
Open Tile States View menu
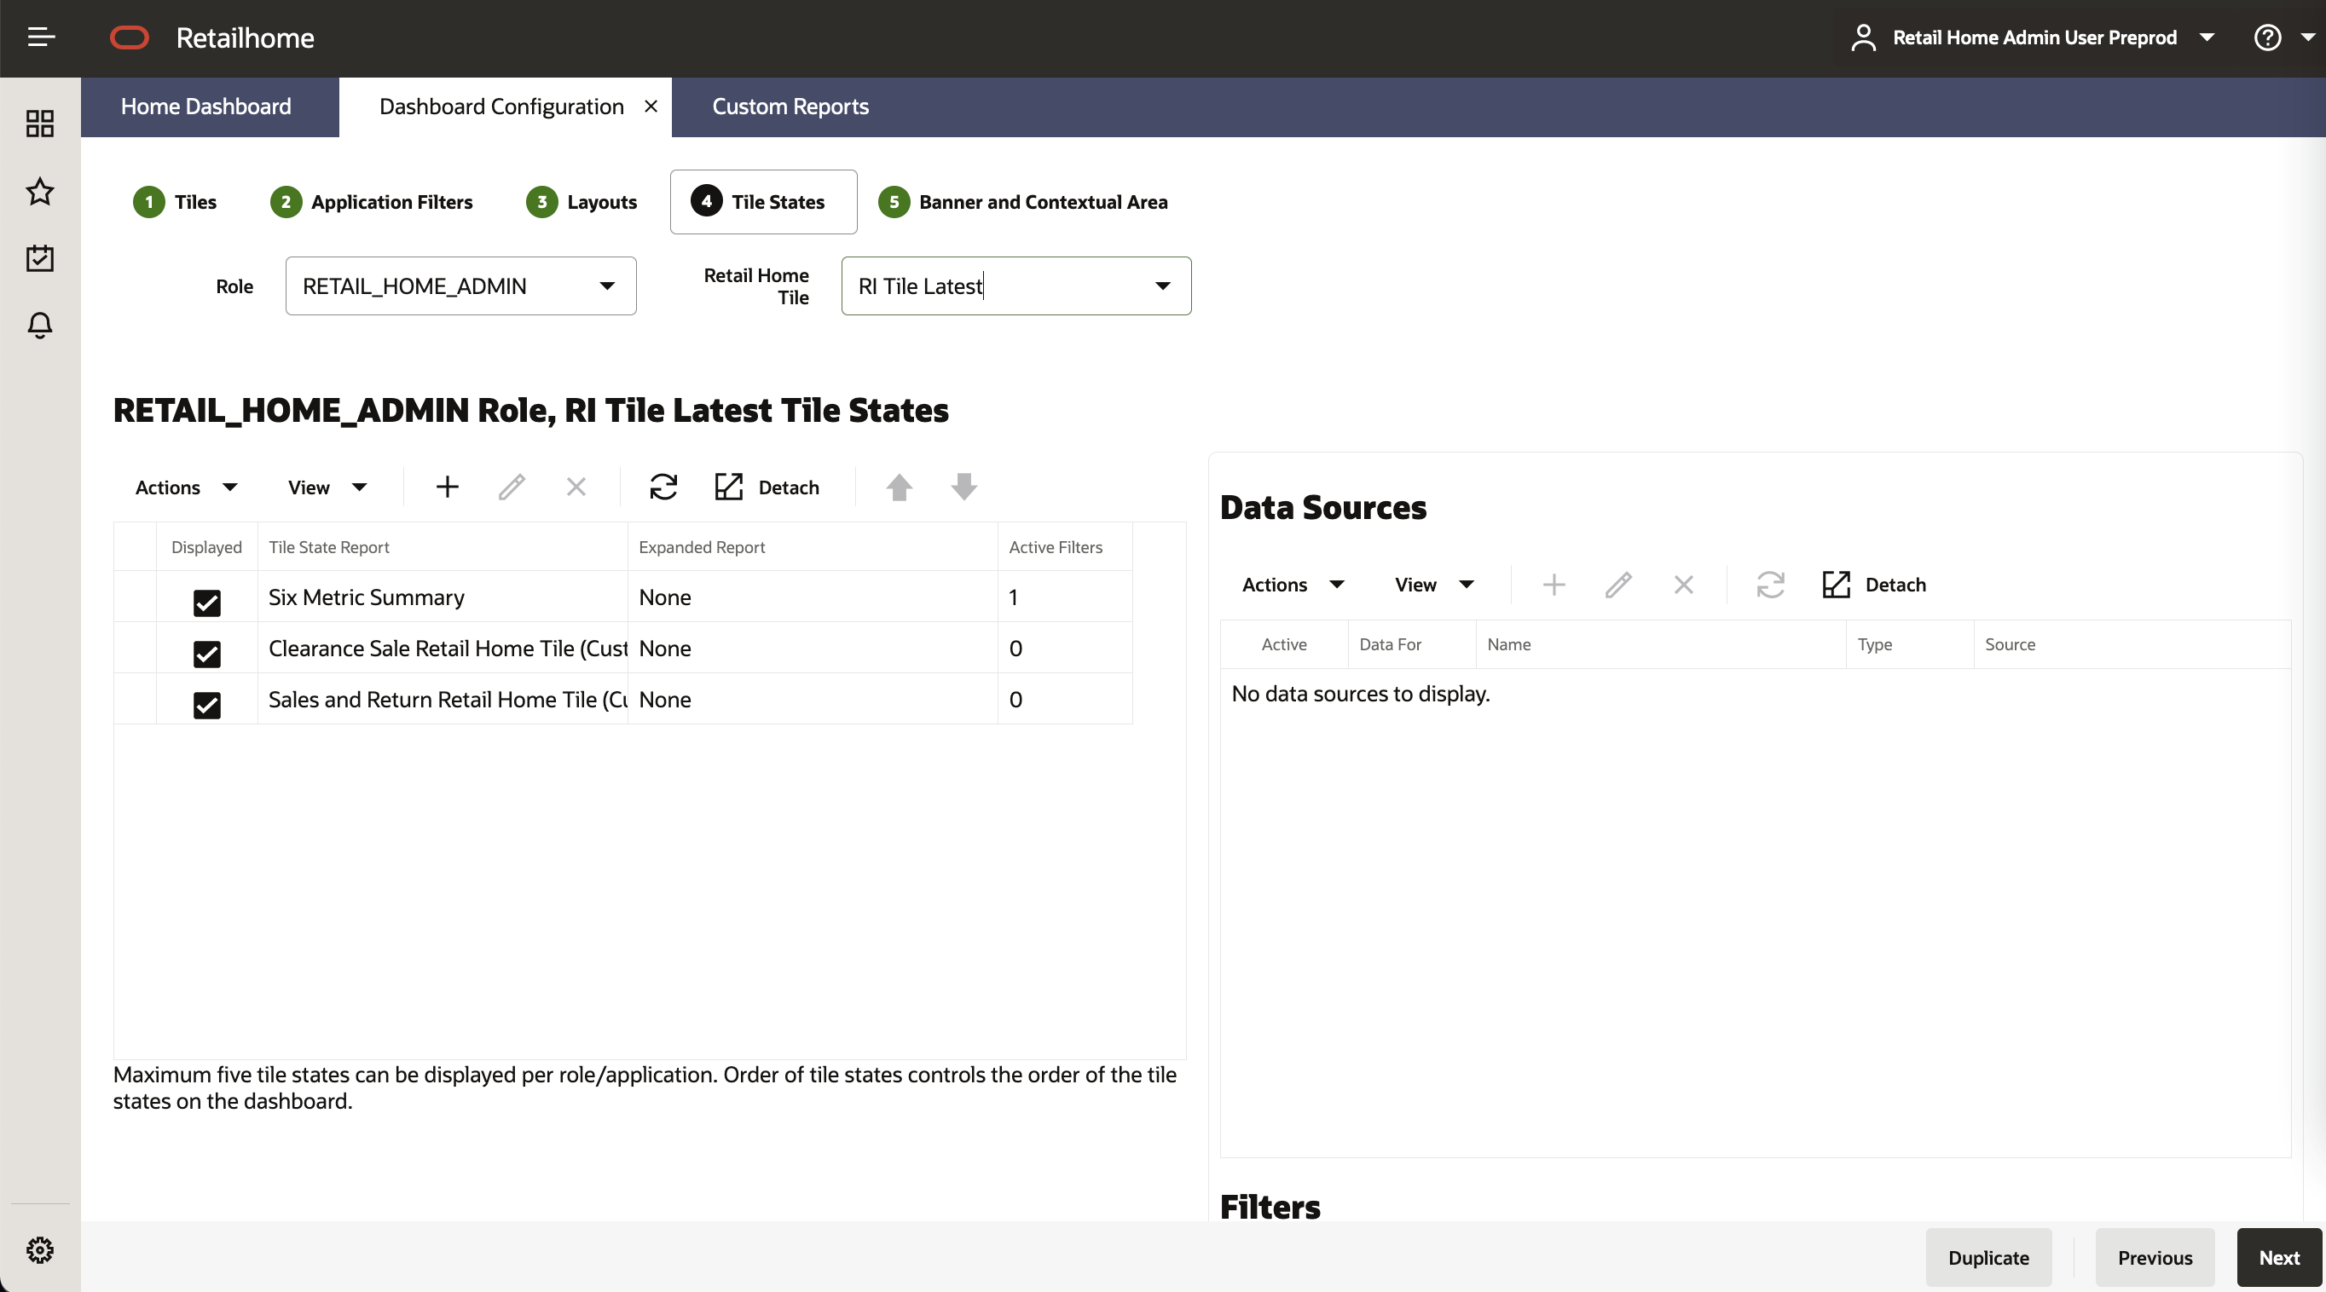pyautogui.click(x=327, y=487)
